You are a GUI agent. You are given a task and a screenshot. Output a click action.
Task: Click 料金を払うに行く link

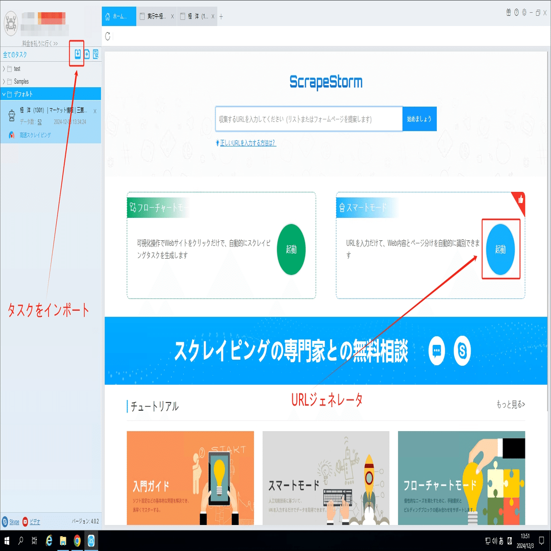pyautogui.click(x=40, y=43)
